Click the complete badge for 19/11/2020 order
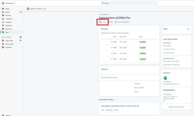194x116 pixels. pos(143,42)
